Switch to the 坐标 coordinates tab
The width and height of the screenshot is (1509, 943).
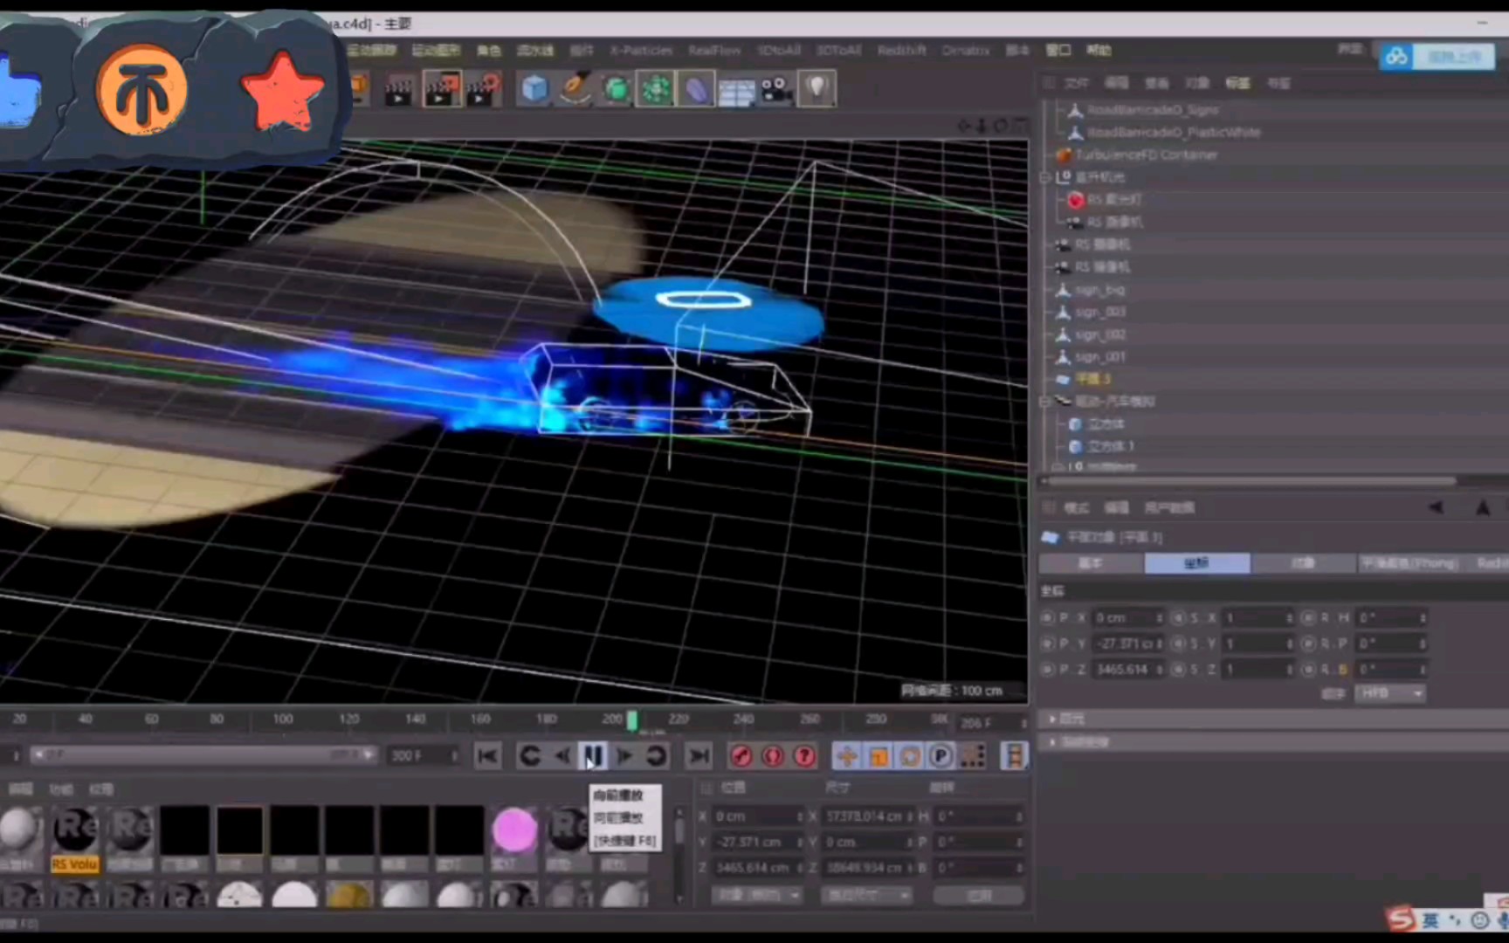point(1197,563)
